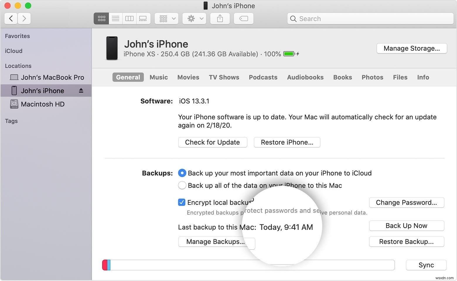
Task: Open the Share menu icon
Action: click(220, 18)
